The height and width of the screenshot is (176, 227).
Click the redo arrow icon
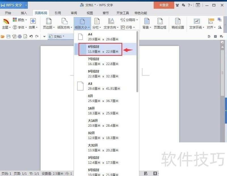point(37,37)
